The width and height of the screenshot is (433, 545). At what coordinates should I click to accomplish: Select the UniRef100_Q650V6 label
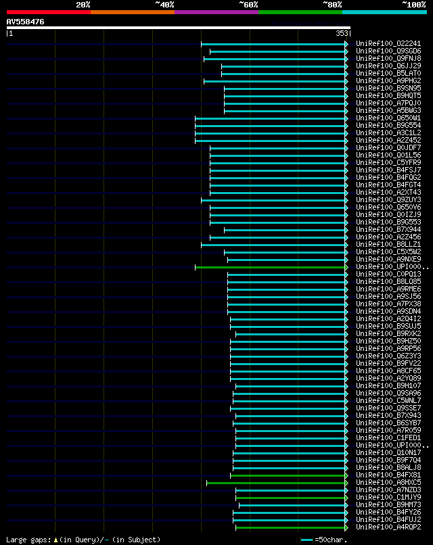click(x=388, y=207)
